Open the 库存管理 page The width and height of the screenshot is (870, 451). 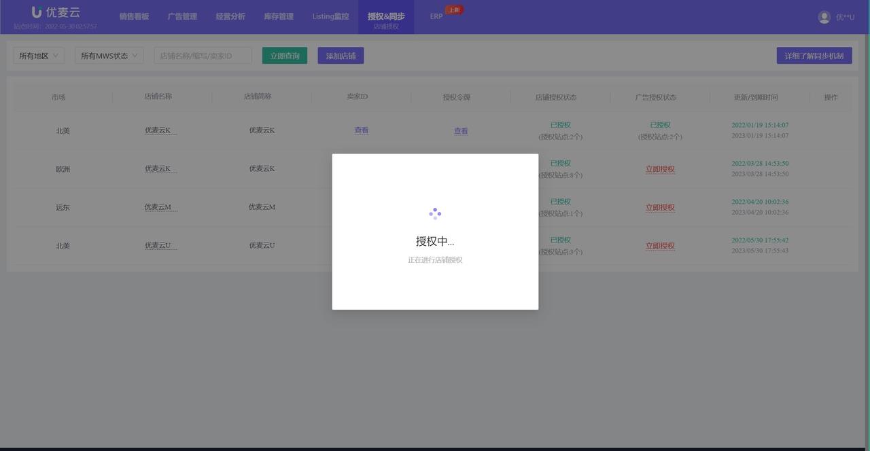[x=278, y=16]
